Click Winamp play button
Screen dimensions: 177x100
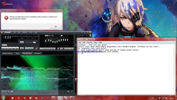7,48
